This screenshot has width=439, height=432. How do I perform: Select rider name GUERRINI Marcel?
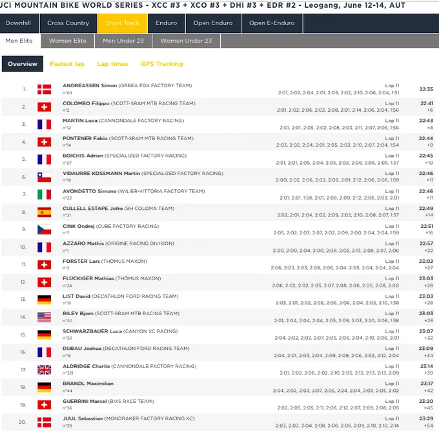(x=85, y=401)
